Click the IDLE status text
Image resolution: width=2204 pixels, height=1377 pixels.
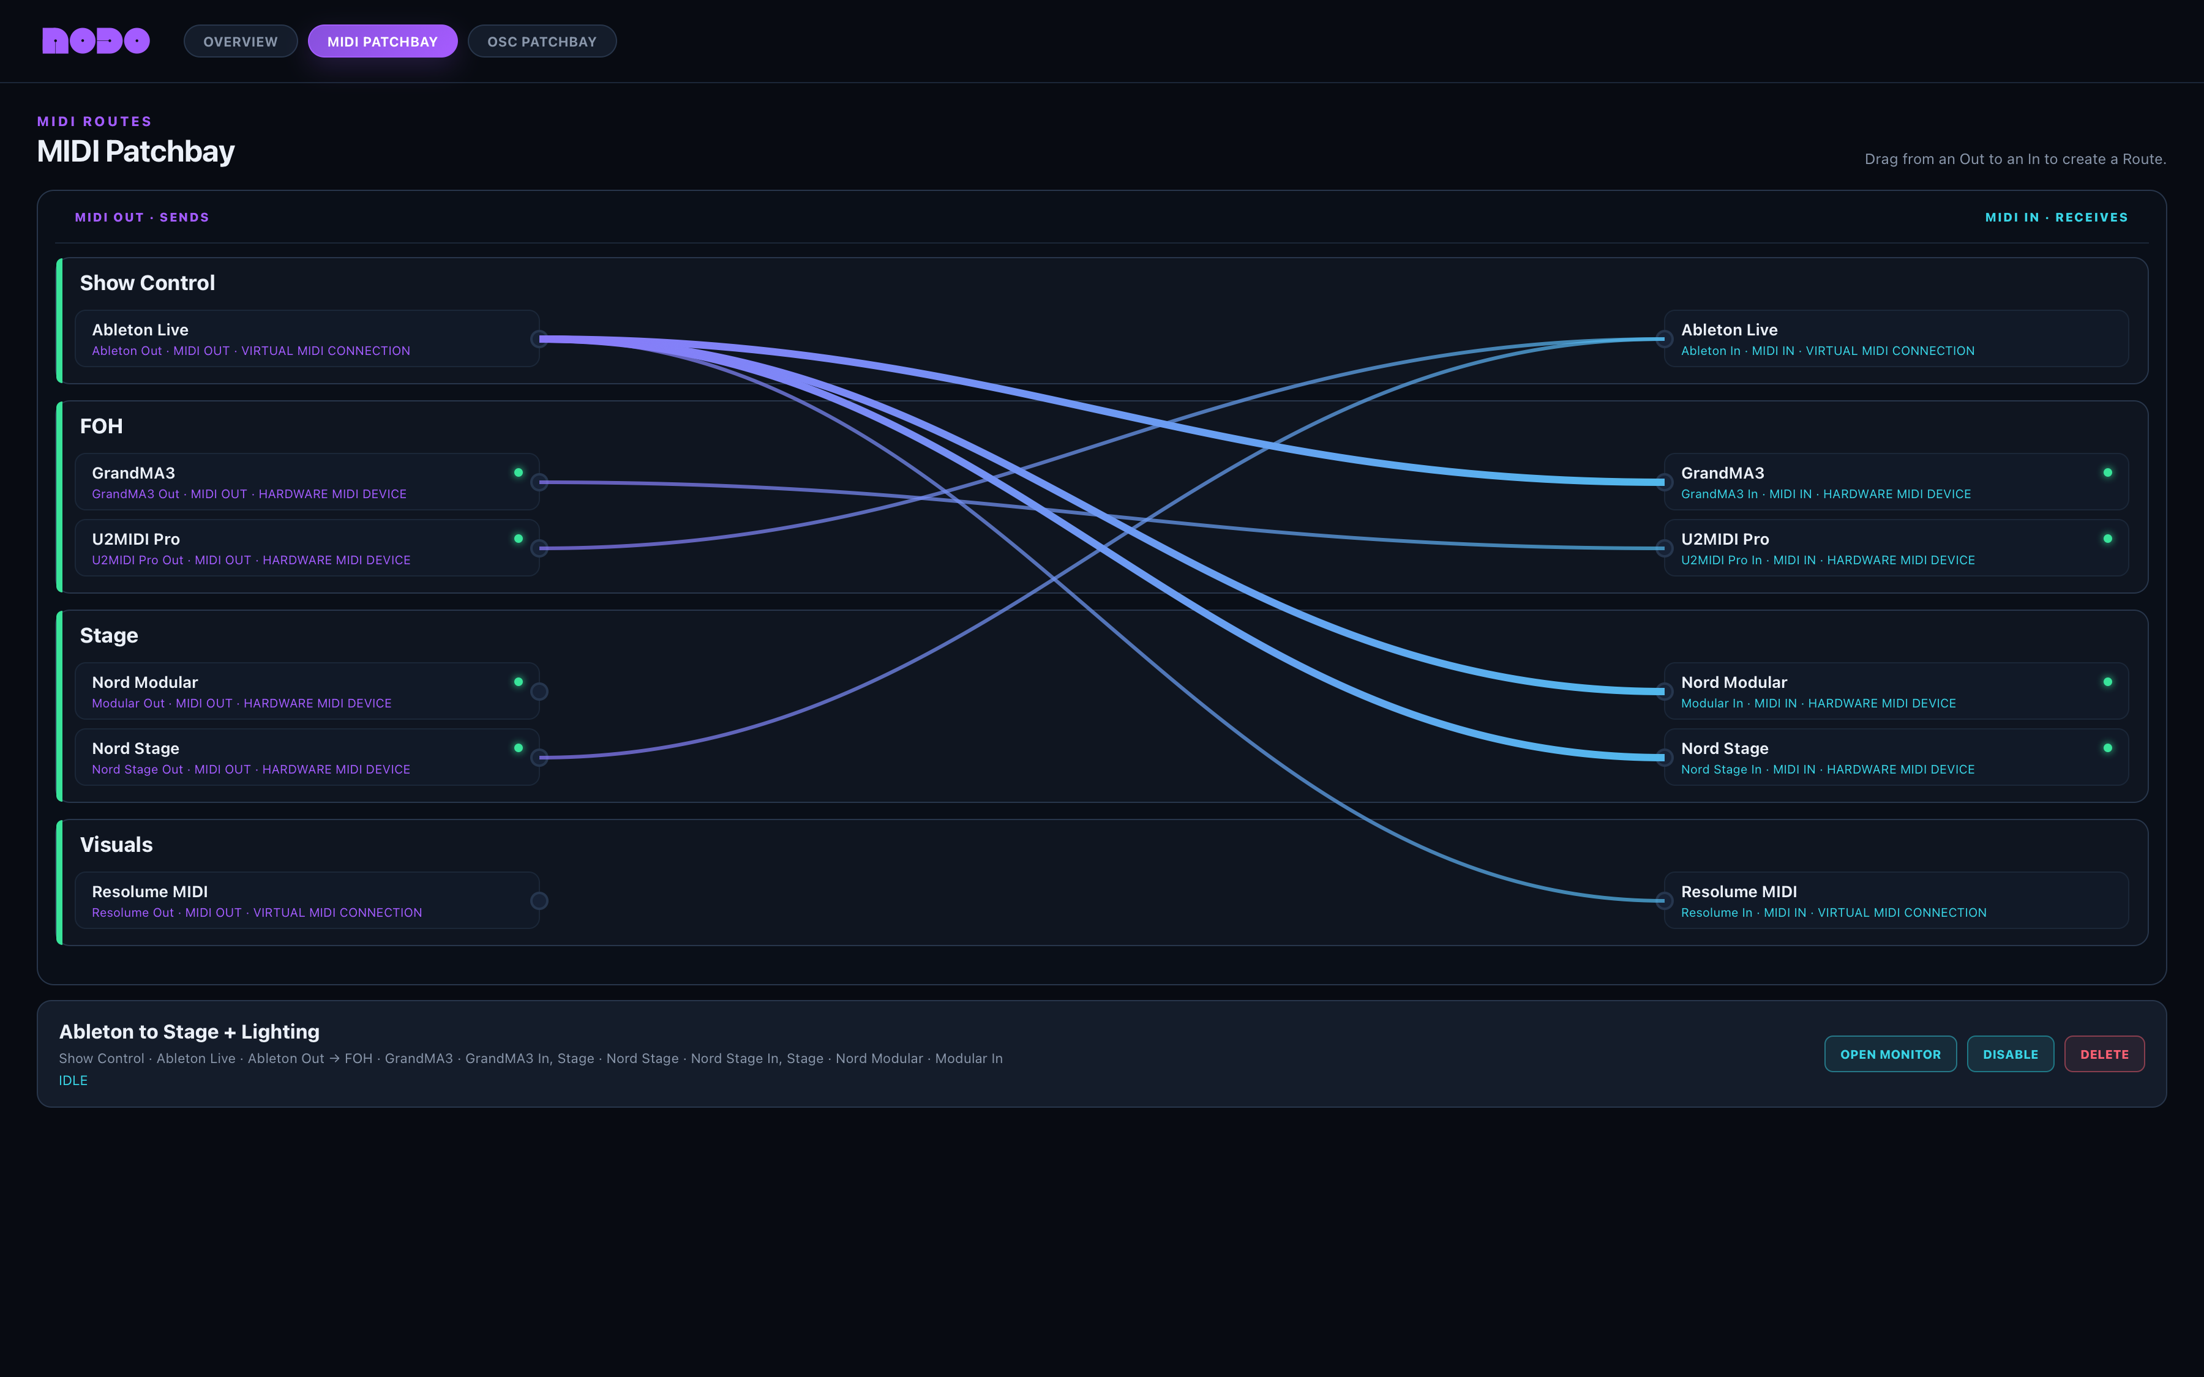point(73,1080)
